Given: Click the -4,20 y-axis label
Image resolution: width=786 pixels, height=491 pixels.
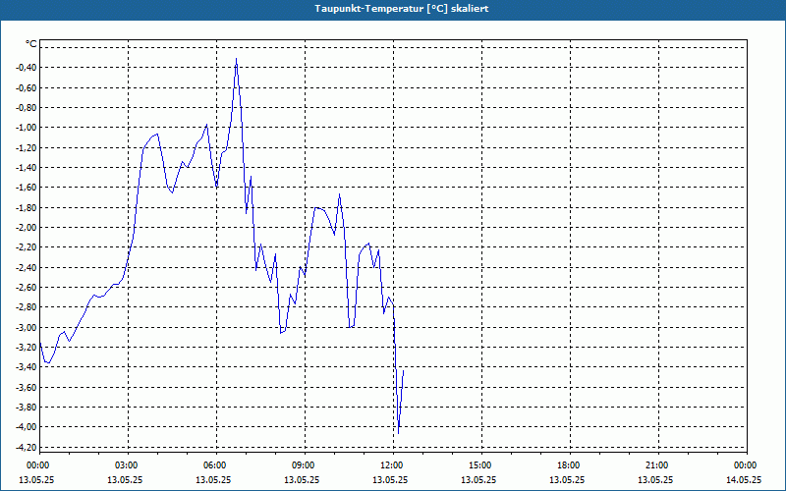Looking at the screenshot, I should (28, 448).
